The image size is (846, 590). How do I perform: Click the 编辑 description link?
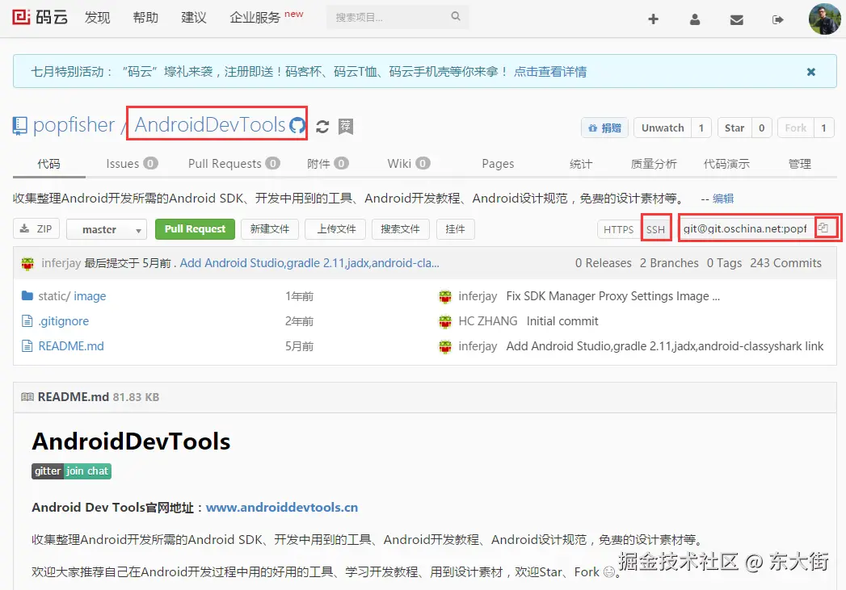coord(723,199)
